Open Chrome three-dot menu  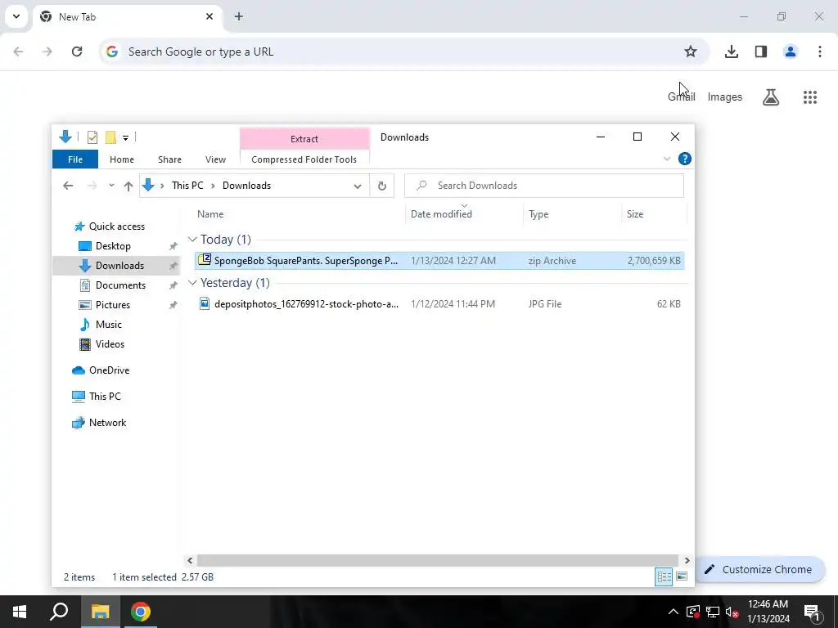[819, 52]
